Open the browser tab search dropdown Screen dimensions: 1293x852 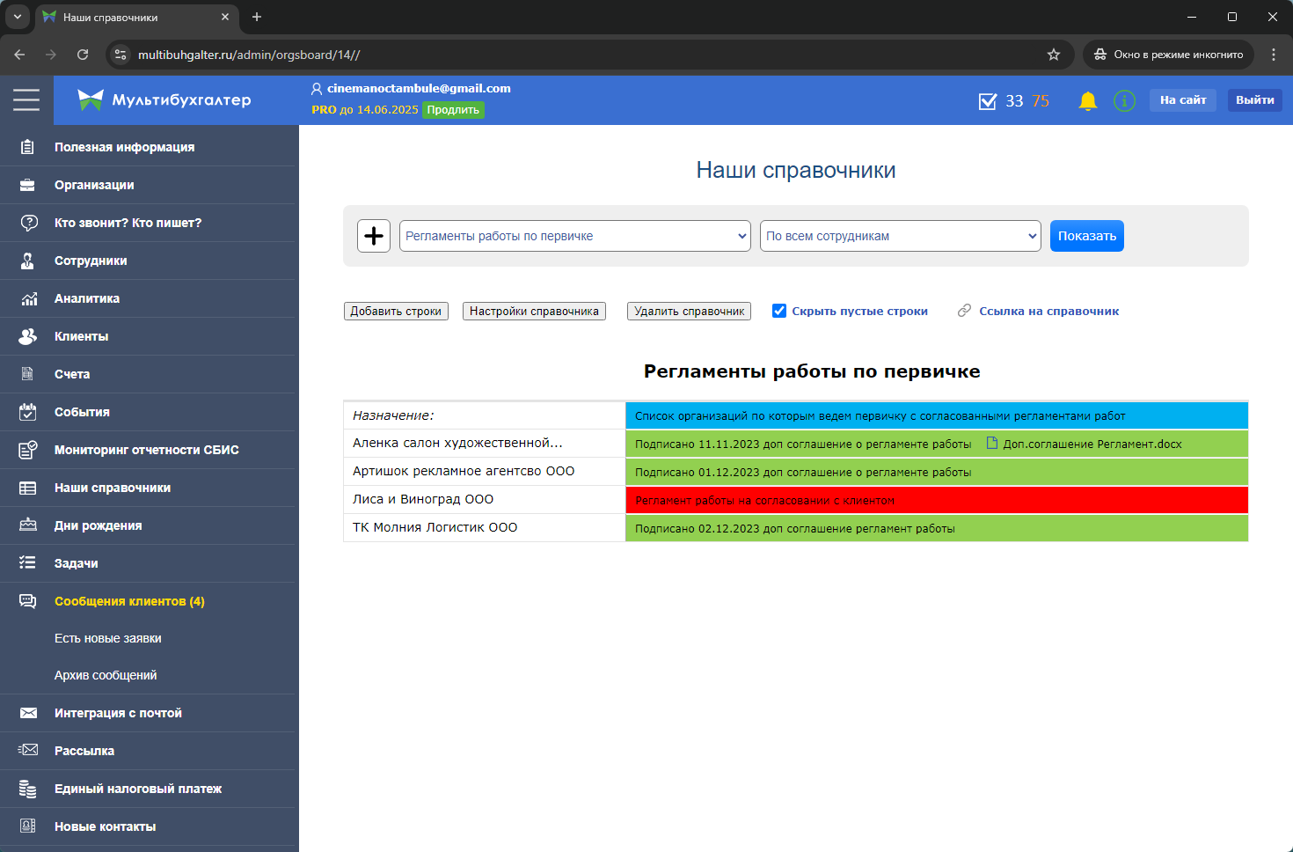click(18, 17)
